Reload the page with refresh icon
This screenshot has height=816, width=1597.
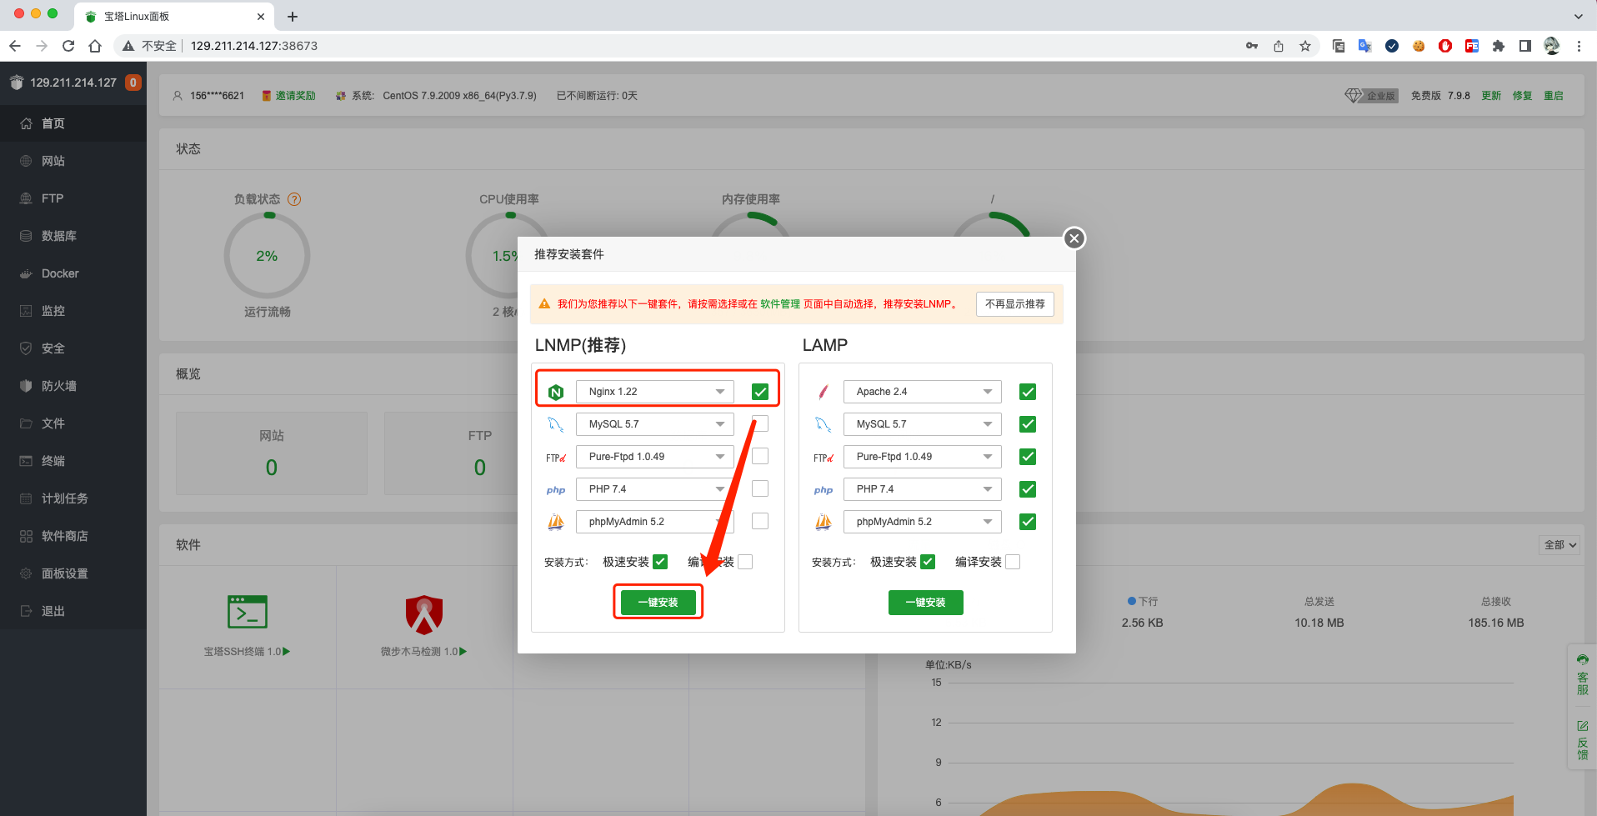click(x=68, y=46)
